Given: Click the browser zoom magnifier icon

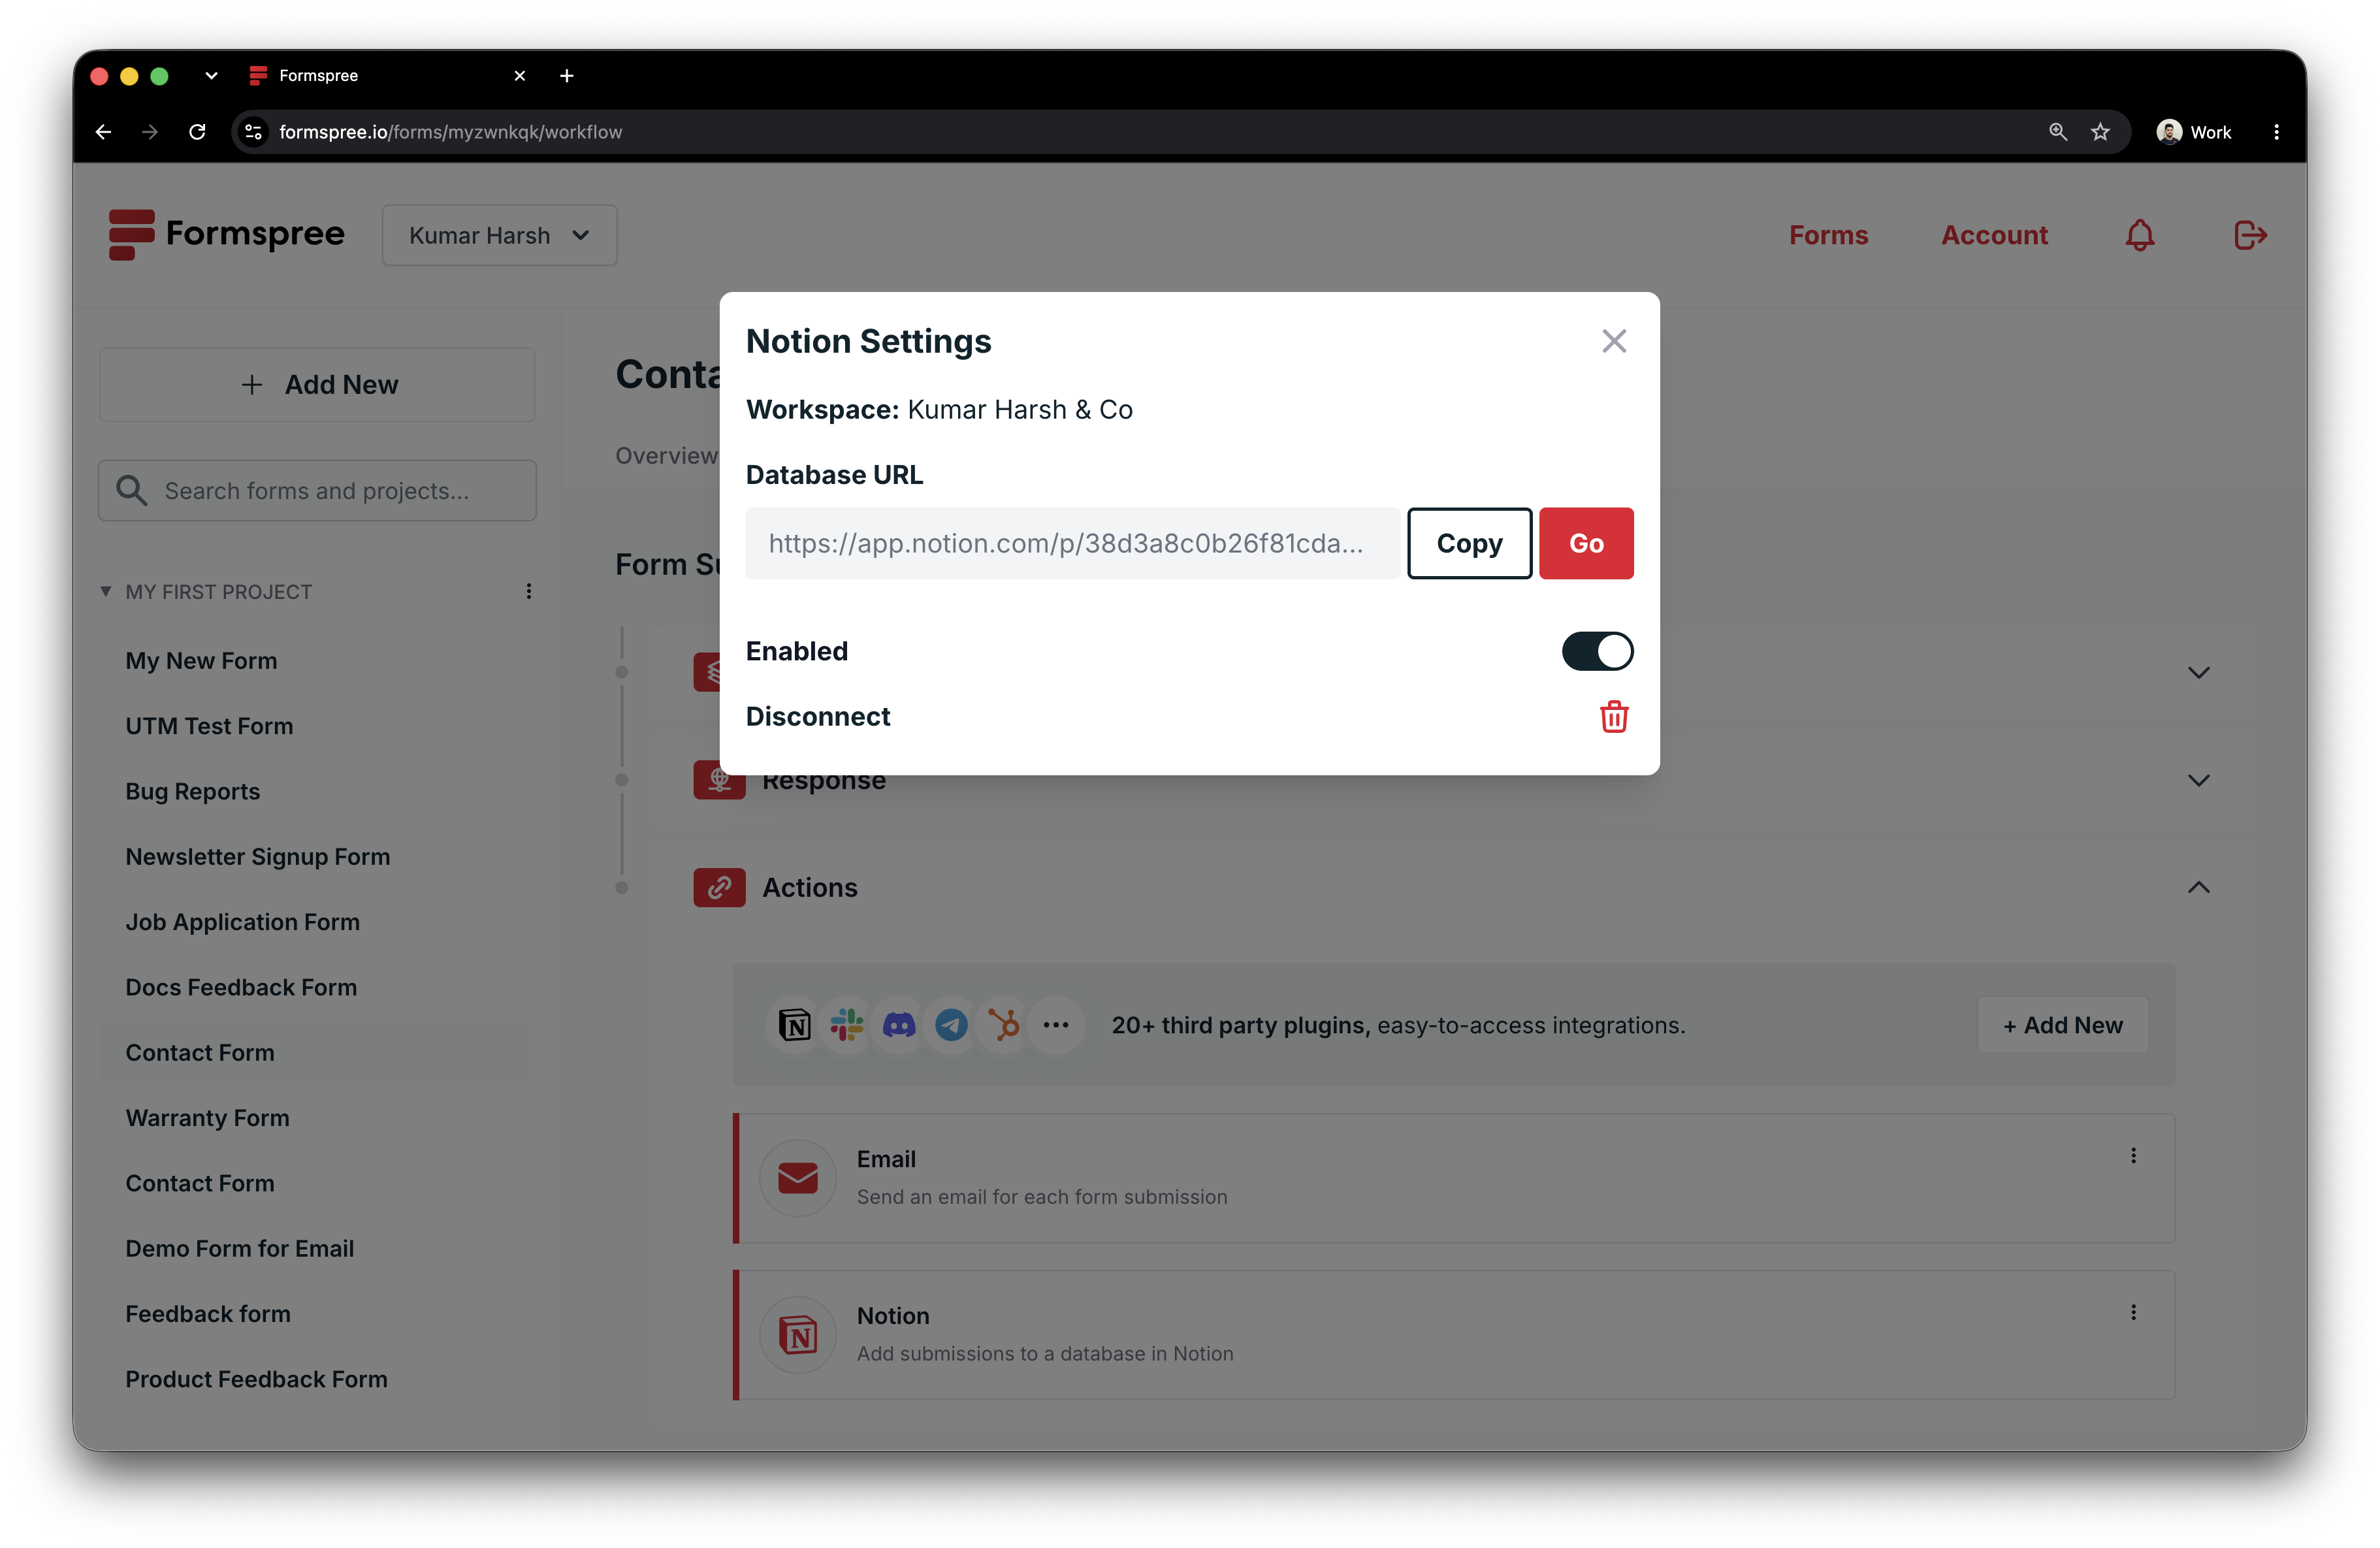Looking at the screenshot, I should 2058,132.
